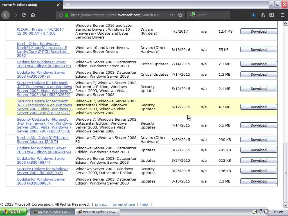Select the Microsoft Update Catalog browser tab
288x216 pixels.
click(31, 5)
